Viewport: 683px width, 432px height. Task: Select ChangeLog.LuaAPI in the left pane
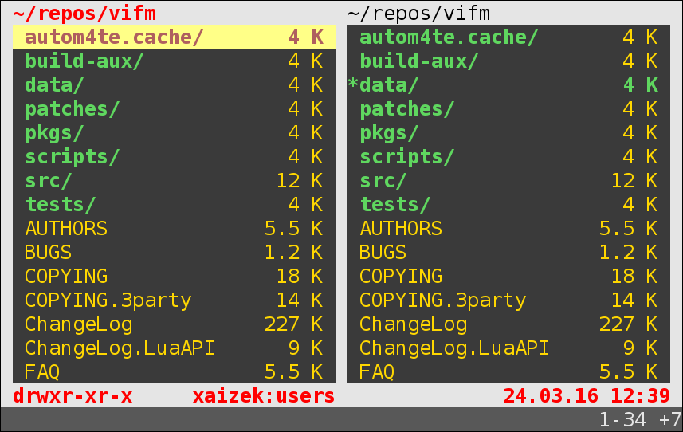(x=174, y=348)
